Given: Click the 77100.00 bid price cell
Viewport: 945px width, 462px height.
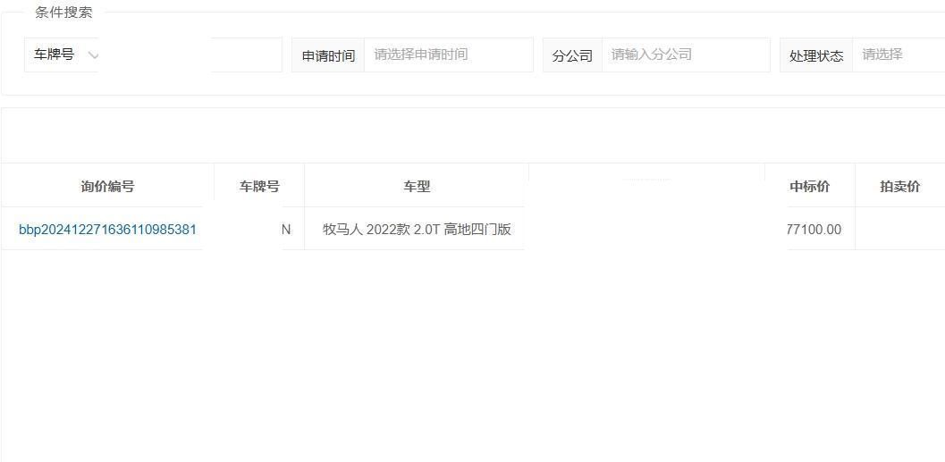Looking at the screenshot, I should click(814, 230).
